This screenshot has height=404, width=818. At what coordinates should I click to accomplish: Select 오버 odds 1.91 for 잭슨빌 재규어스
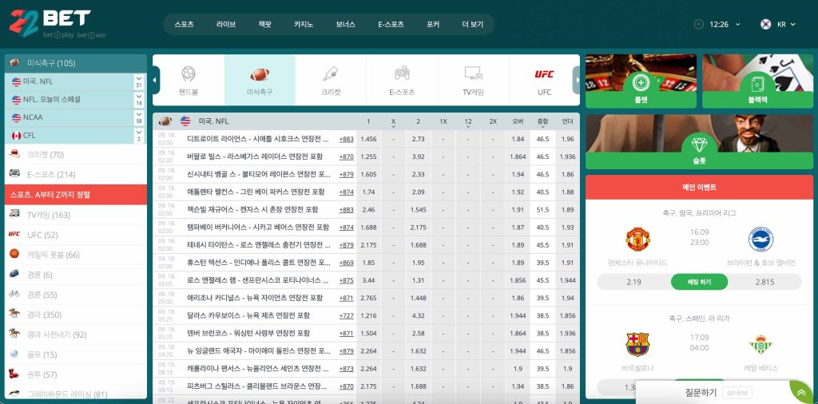coord(518,209)
